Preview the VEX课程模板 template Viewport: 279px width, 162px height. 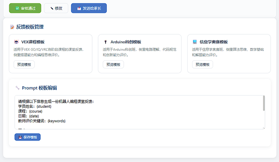coord(24,64)
